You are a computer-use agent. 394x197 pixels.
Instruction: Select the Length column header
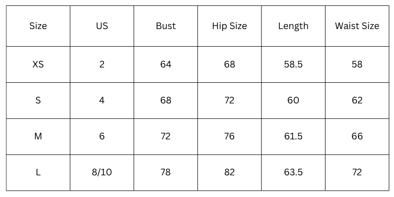[293, 26]
